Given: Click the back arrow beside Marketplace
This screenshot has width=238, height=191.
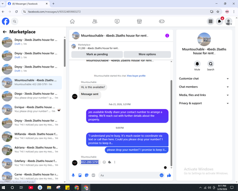Looking at the screenshot, I should pos(5,32).
